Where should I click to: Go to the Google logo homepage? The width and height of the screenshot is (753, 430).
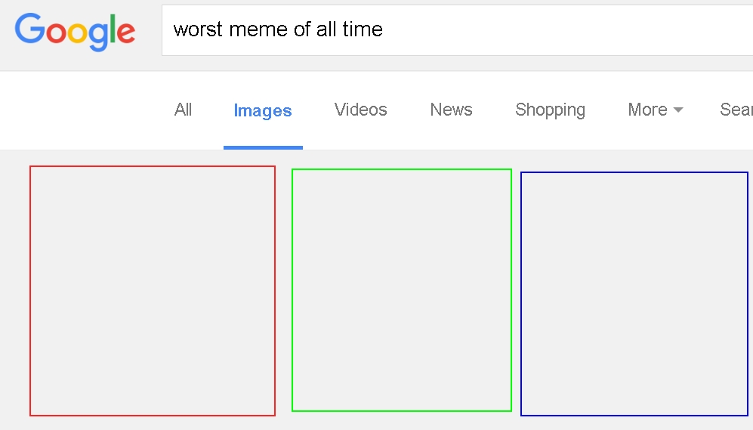click(x=75, y=31)
